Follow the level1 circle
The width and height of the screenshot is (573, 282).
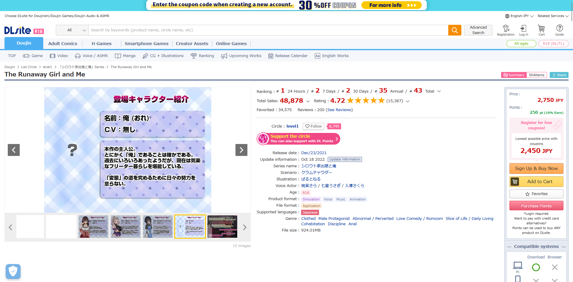[313, 126]
